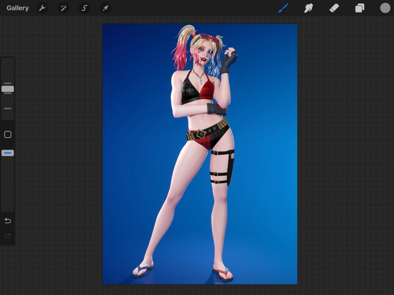The width and height of the screenshot is (394, 295).
Task: Select the Smudge tool
Action: tap(309, 8)
